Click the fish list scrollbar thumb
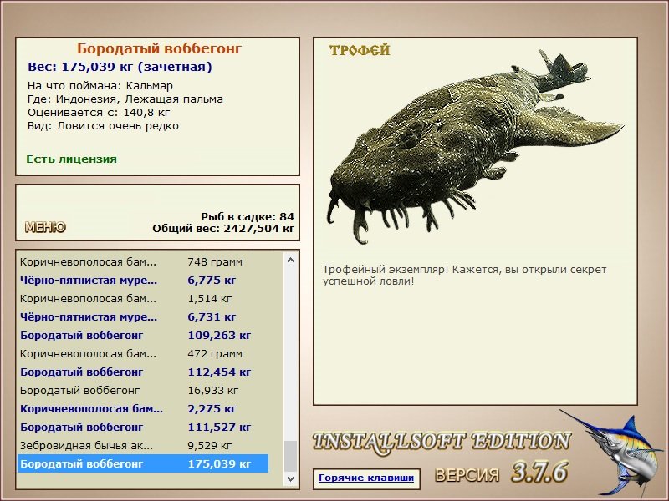Viewport: 669px width, 501px height. (x=290, y=456)
